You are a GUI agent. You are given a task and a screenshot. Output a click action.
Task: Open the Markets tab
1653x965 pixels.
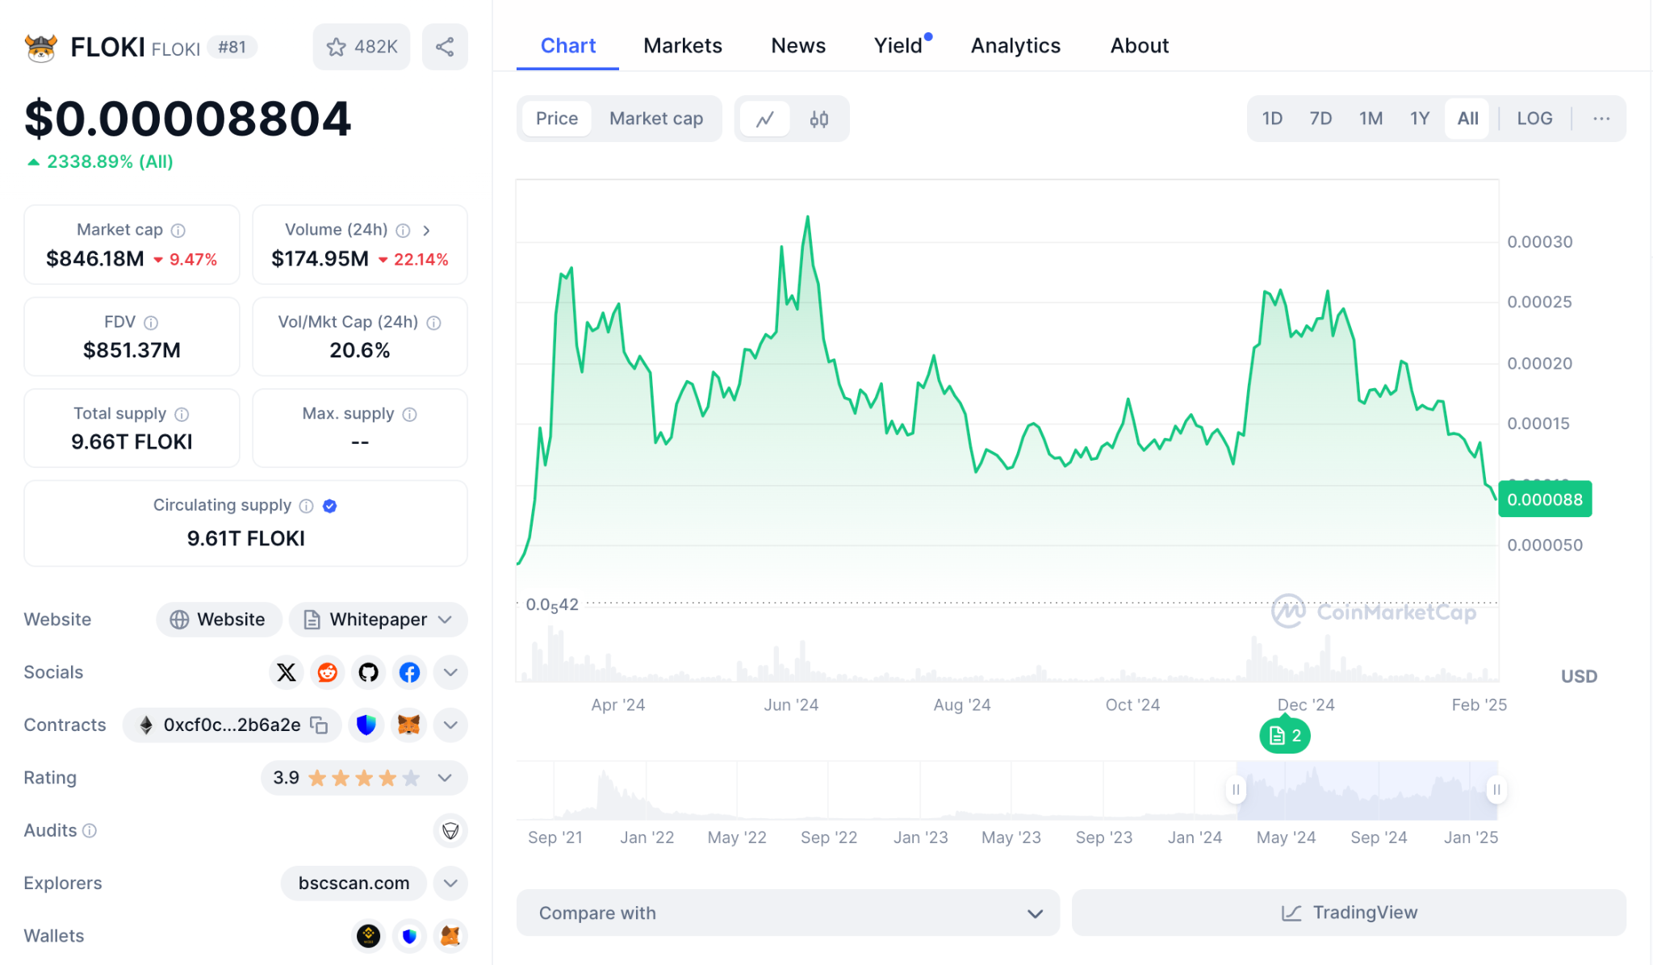point(683,46)
